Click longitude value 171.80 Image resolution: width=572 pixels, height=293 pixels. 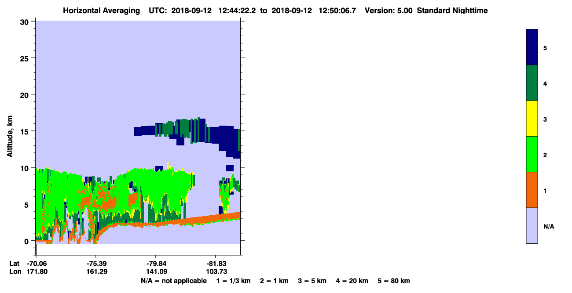[x=36, y=272]
